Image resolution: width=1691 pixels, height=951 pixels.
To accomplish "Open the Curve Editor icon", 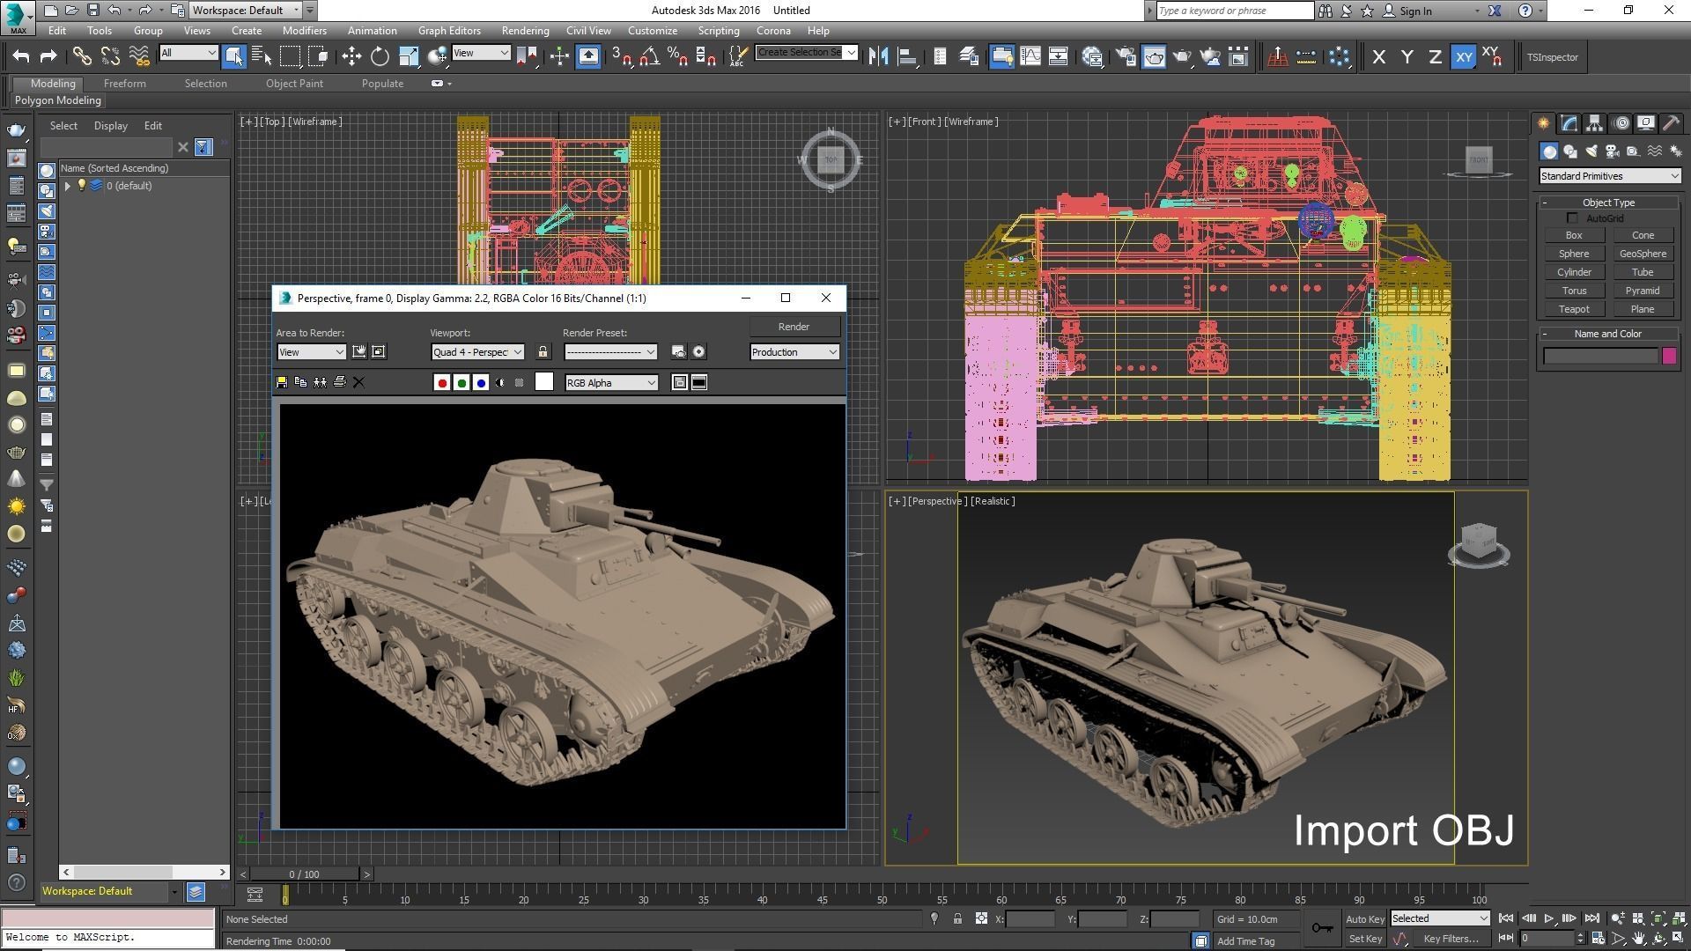I will pos(1030,56).
